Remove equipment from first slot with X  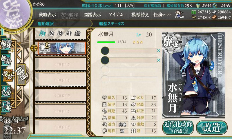(x=158, y=51)
